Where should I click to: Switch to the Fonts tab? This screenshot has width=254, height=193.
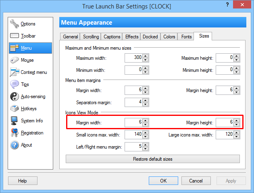click(x=186, y=37)
